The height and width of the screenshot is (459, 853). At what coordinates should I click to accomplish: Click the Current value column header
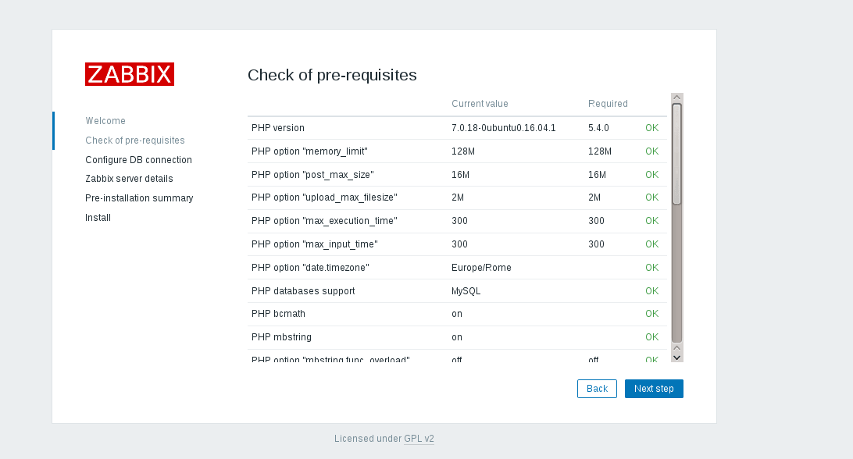coord(480,104)
